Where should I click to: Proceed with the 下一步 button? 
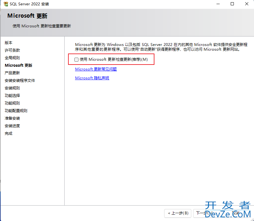pyautogui.click(x=206, y=213)
